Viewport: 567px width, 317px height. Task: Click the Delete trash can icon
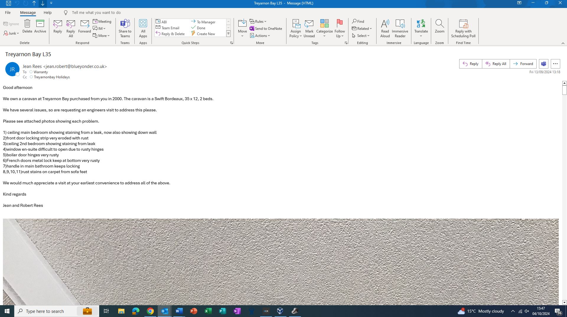27,24
